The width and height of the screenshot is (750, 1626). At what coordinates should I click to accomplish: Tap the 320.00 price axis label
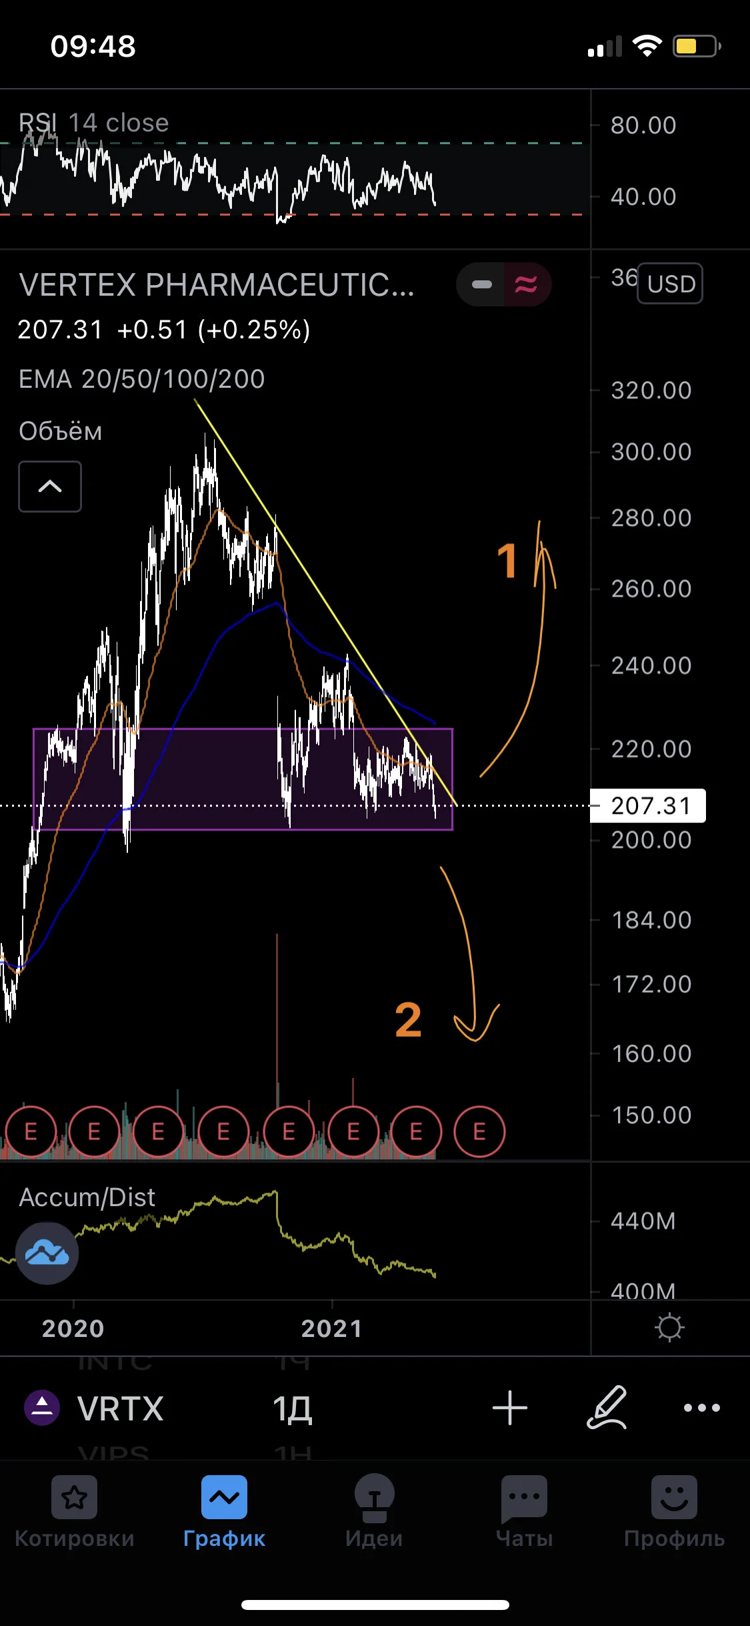(651, 390)
